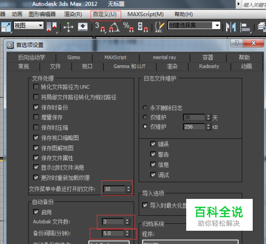Toggle the Spinner Snap icon

[x=143, y=27]
